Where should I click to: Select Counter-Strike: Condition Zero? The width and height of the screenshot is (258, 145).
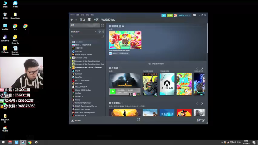tap(87, 61)
